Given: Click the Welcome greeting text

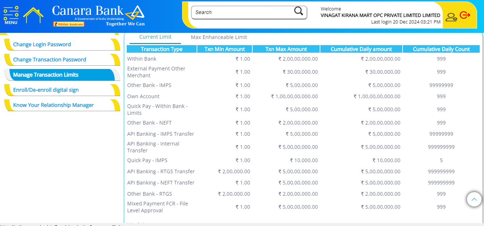Looking at the screenshot, I should coord(331,9).
